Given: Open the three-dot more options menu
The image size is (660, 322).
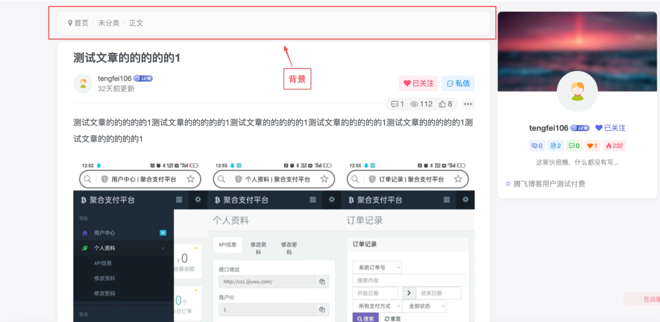Looking at the screenshot, I should pos(468,104).
